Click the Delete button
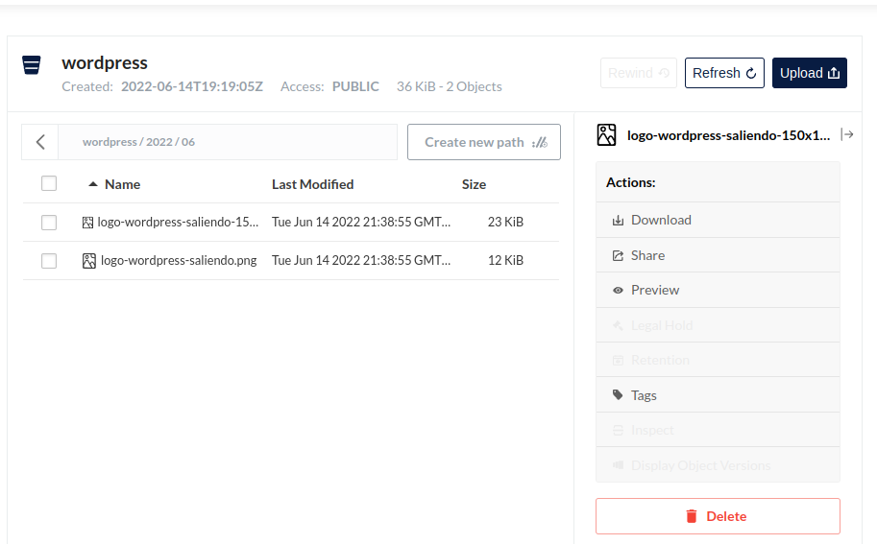 pyautogui.click(x=719, y=516)
